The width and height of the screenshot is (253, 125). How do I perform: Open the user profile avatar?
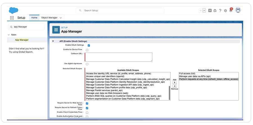238,10
